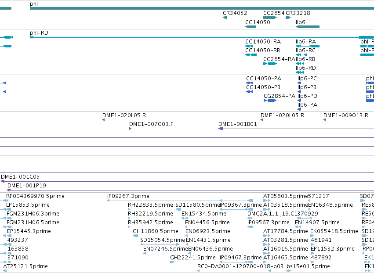Select the CG2854-RA transcript label
This screenshot has height=273, width=374.
tap(280, 59)
